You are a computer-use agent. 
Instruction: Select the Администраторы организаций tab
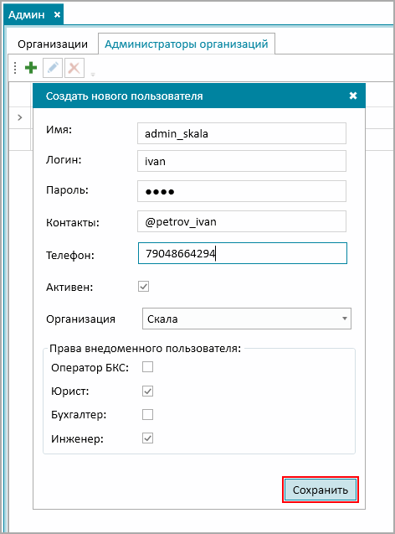pos(187,44)
